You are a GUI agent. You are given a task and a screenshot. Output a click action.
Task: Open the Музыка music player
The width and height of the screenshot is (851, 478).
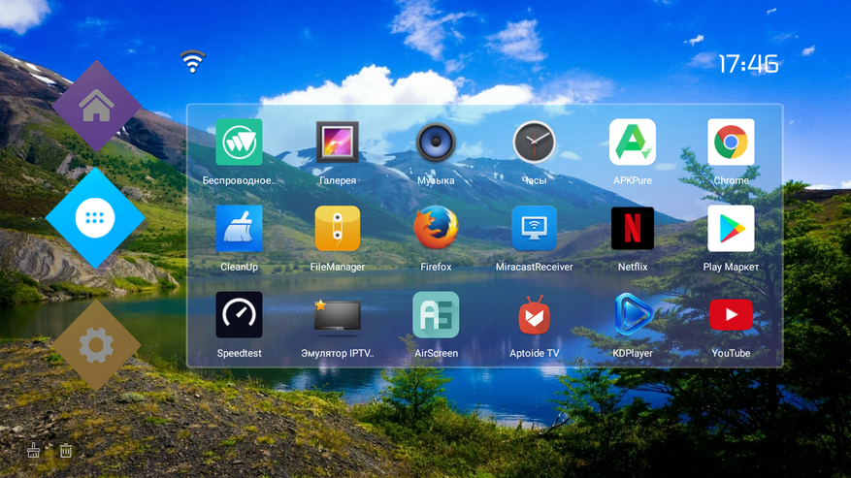[436, 143]
